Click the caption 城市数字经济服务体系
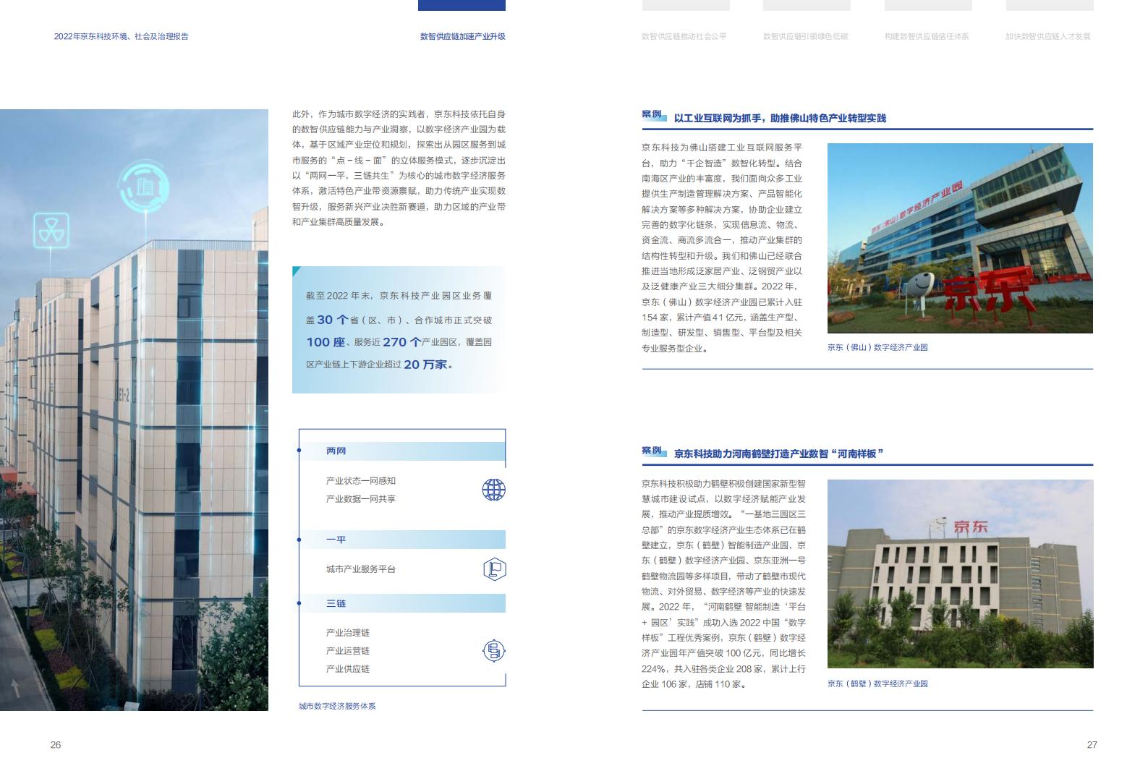The height and width of the screenshot is (779, 1148). (337, 706)
